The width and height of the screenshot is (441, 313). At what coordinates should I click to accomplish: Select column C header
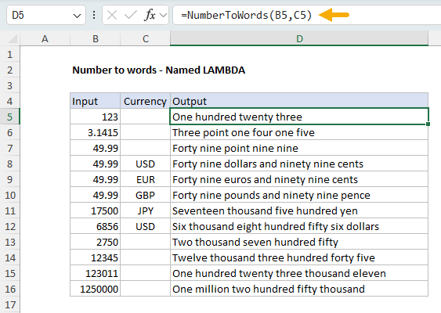(146, 39)
